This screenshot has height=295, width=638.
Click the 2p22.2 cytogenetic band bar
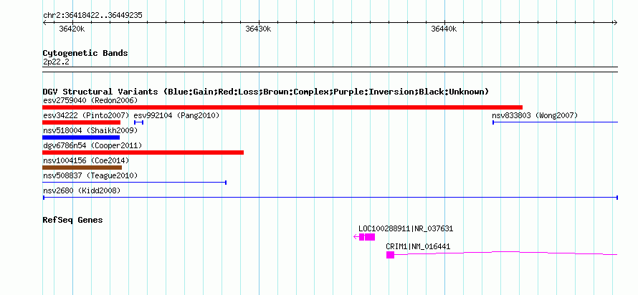click(x=330, y=69)
